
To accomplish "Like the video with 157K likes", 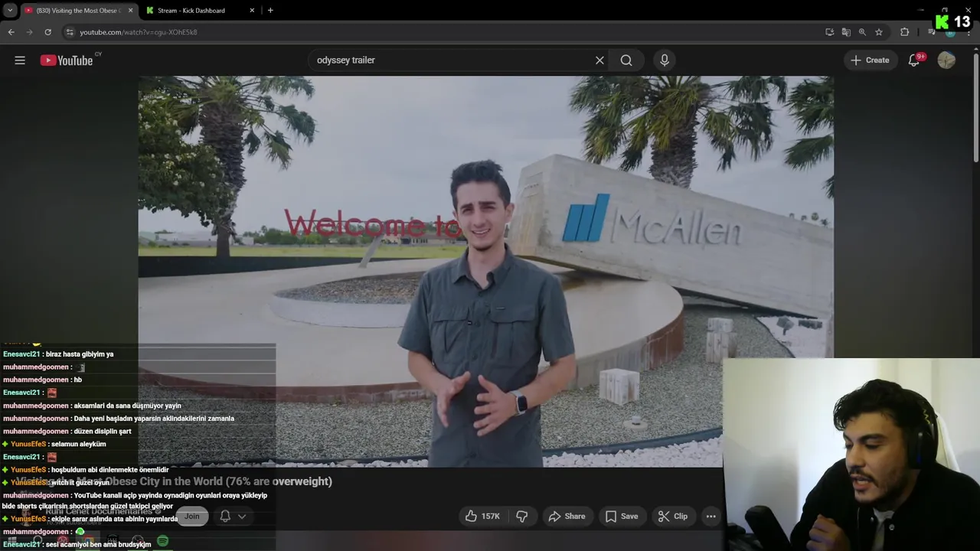I will click(482, 517).
